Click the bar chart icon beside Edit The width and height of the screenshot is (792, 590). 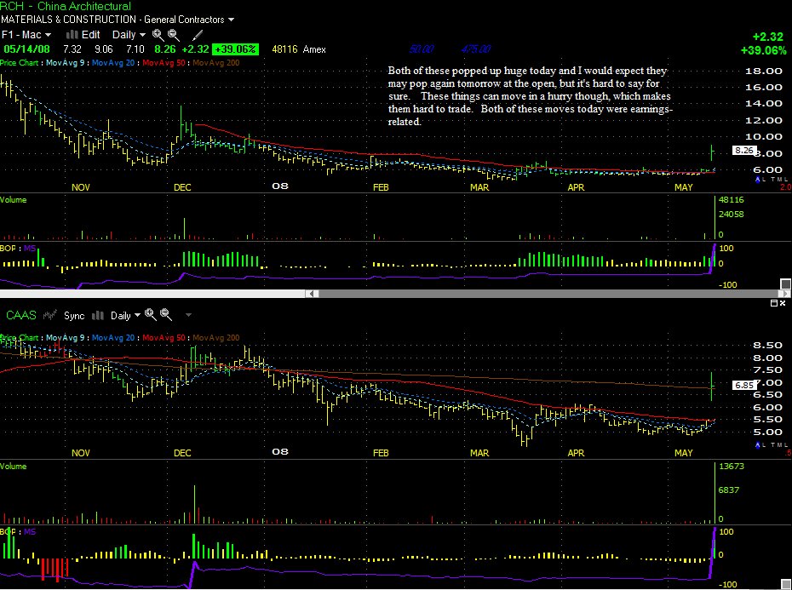tap(72, 34)
